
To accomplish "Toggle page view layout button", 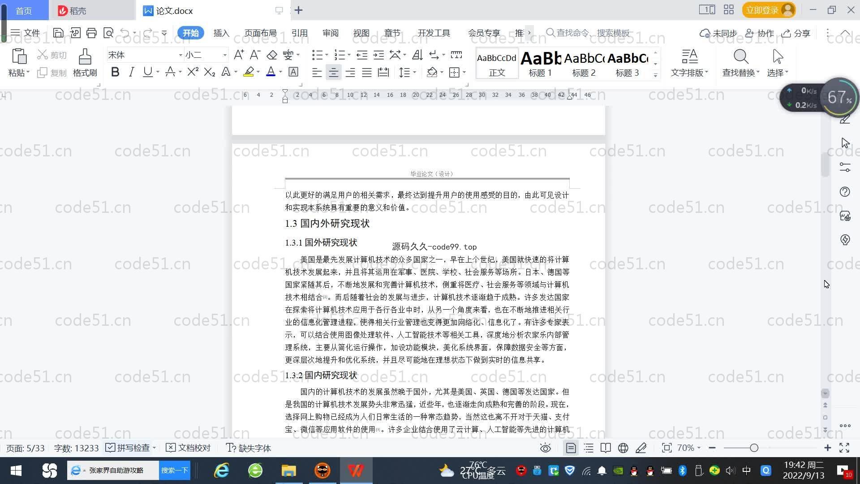I will (571, 448).
